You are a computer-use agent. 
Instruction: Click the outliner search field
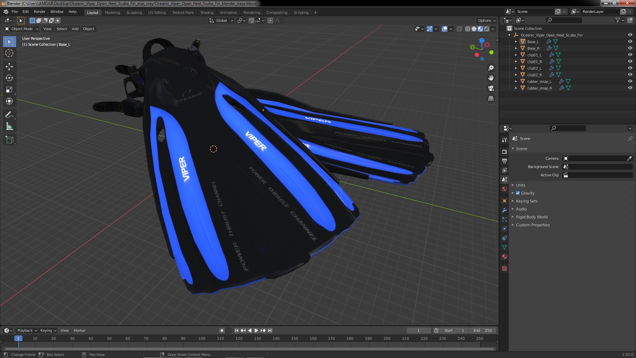[x=564, y=20]
